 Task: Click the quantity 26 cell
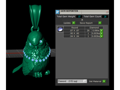coord(88,30)
